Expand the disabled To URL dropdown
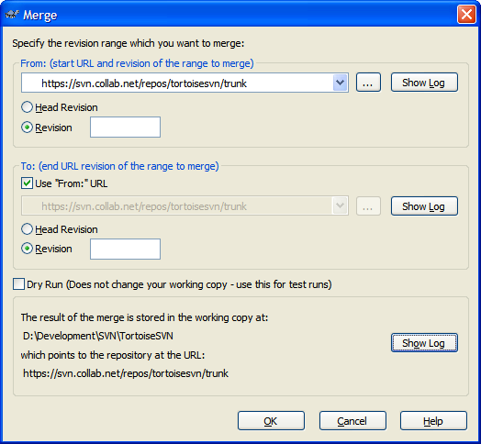The image size is (481, 444). click(340, 205)
